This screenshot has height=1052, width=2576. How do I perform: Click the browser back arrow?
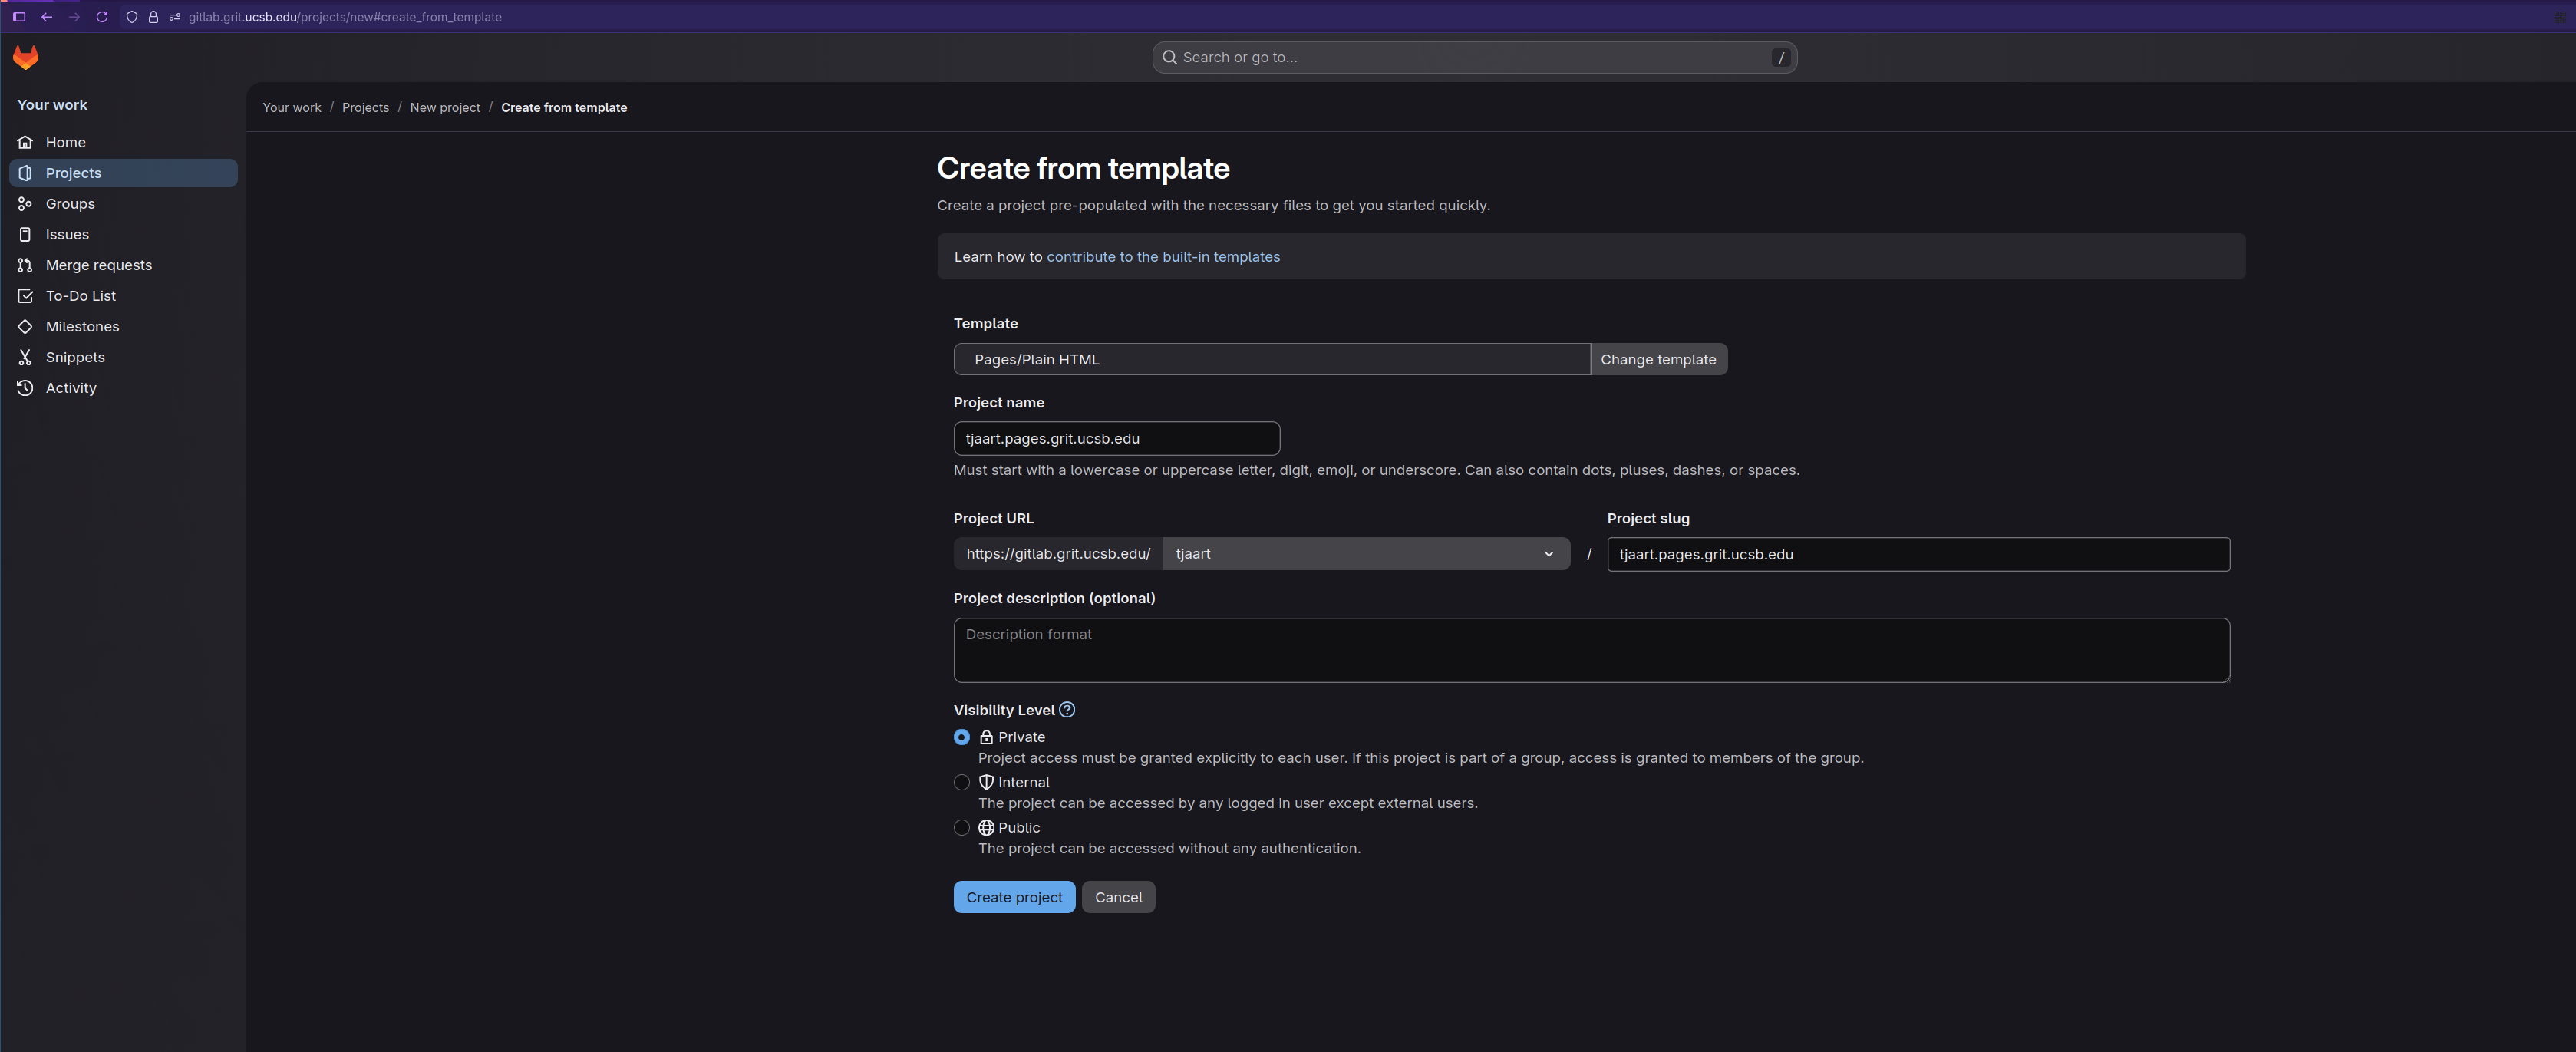click(46, 17)
